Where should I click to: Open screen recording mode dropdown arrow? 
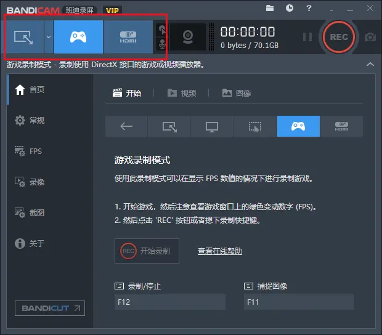click(x=49, y=37)
